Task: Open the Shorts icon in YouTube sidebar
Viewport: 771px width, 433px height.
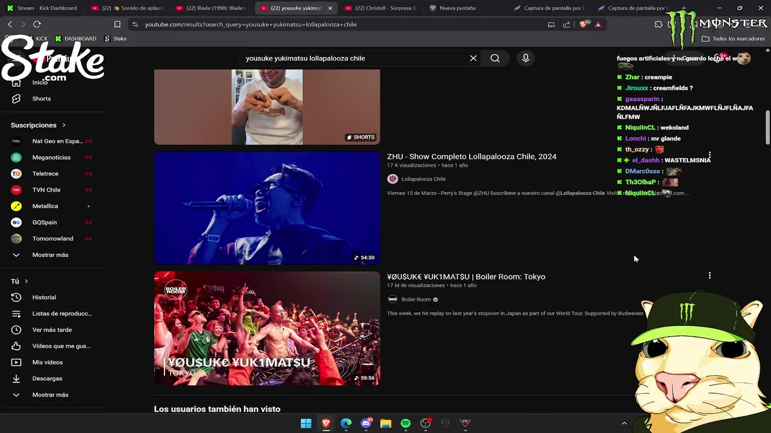Action: (x=16, y=99)
